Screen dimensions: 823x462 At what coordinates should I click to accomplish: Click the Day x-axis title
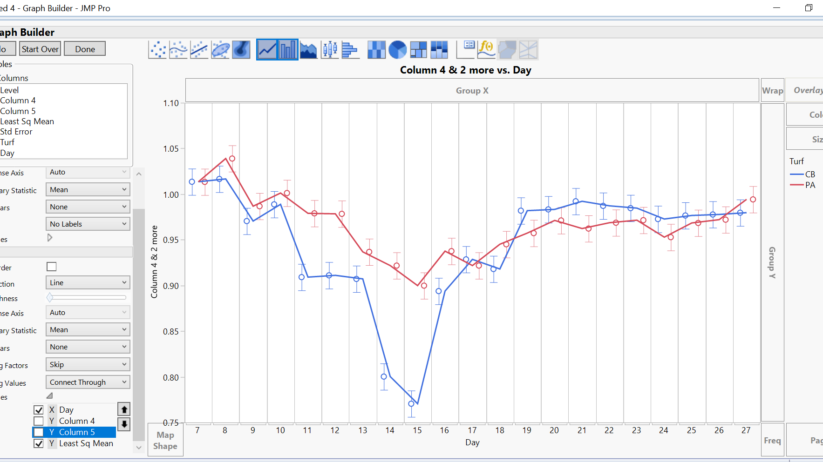[x=472, y=442]
